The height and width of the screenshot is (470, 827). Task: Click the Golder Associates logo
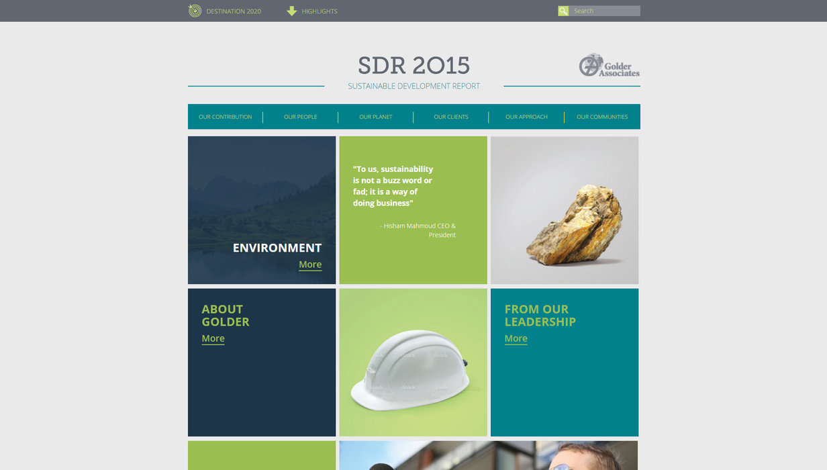click(x=609, y=66)
